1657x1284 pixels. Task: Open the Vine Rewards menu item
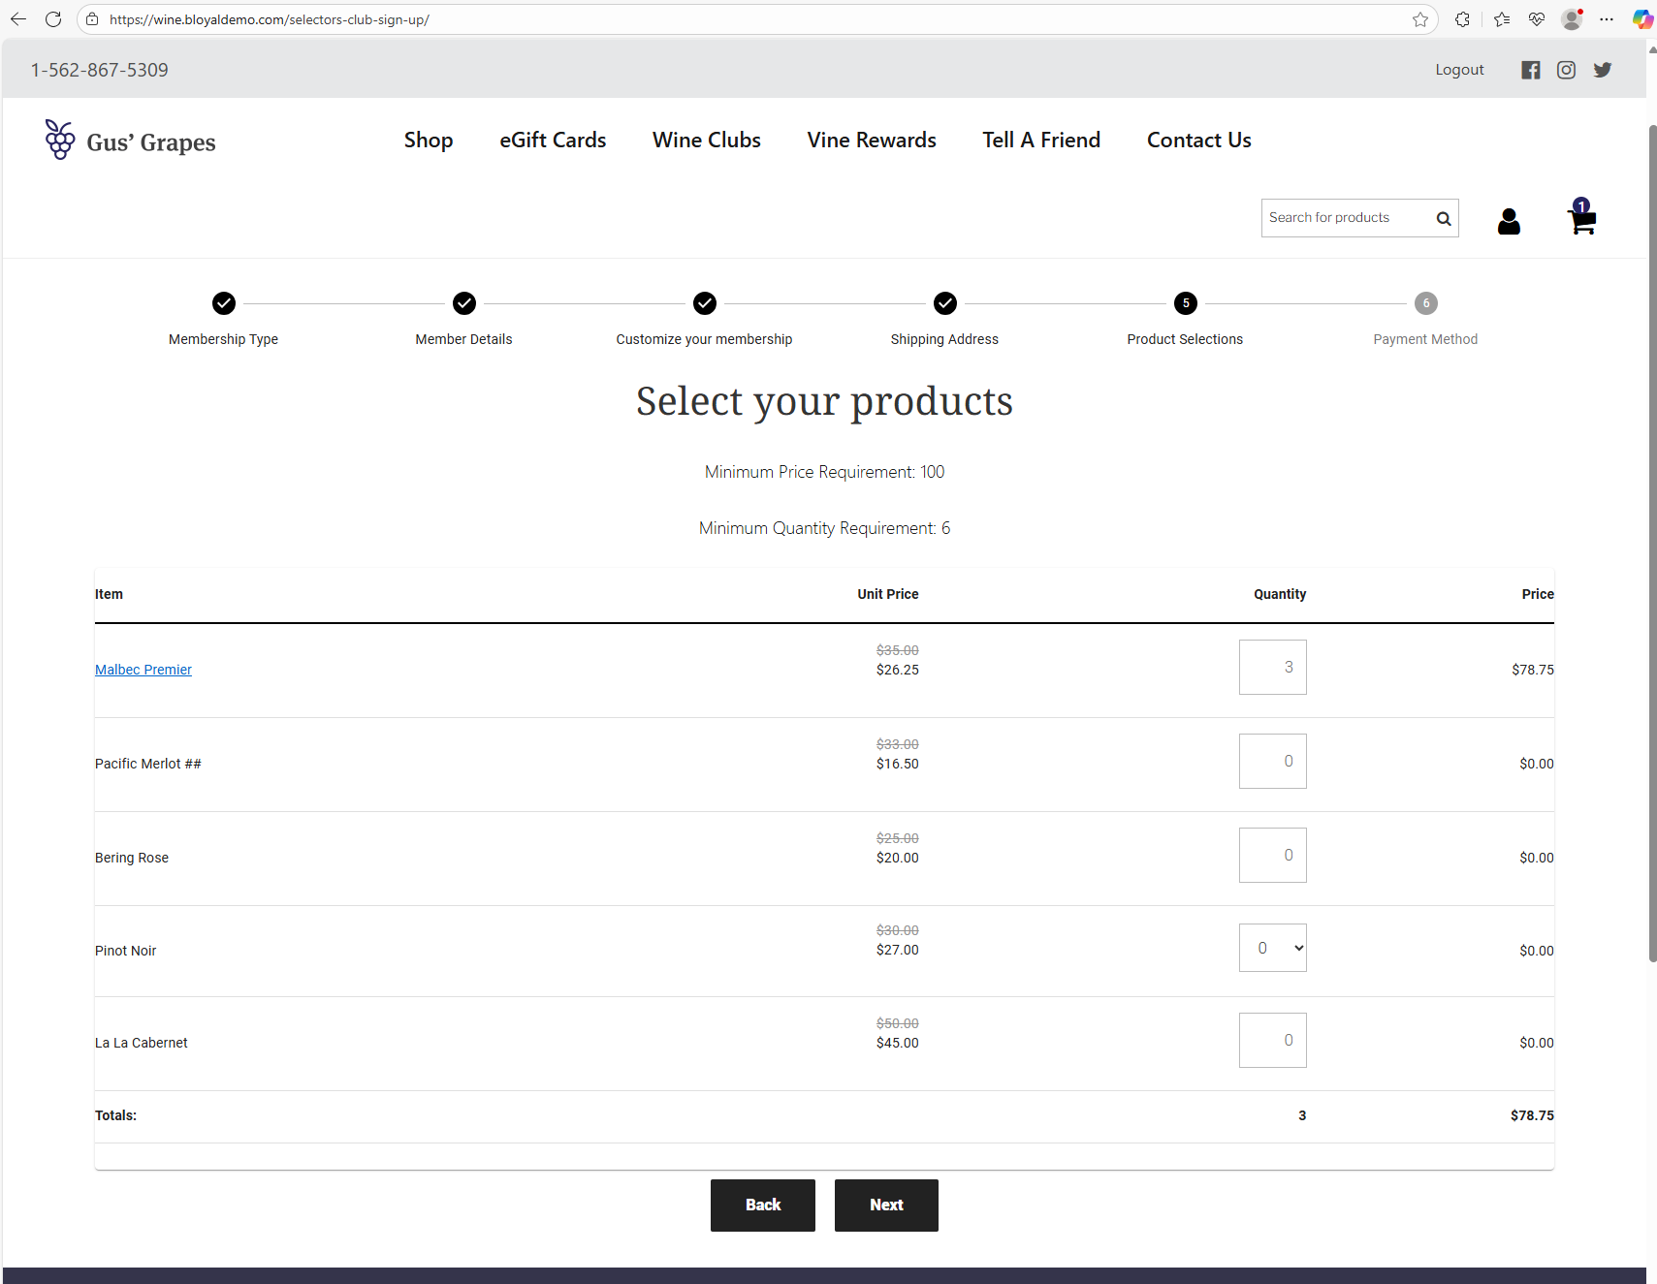click(871, 141)
